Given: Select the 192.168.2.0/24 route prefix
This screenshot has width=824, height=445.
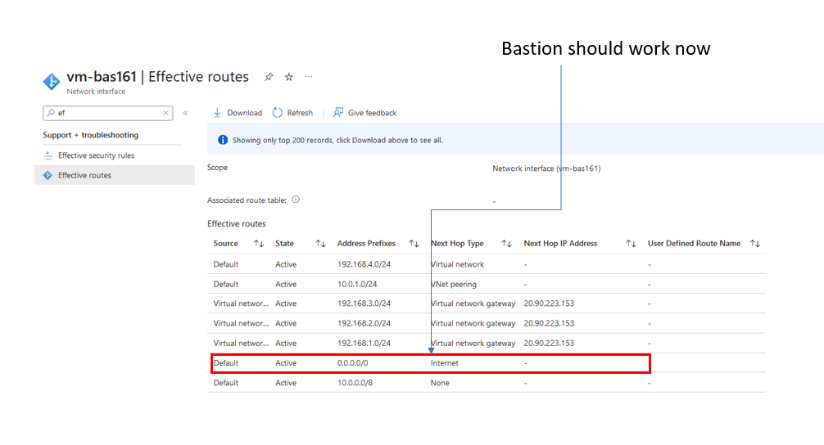Looking at the screenshot, I should [x=364, y=324].
